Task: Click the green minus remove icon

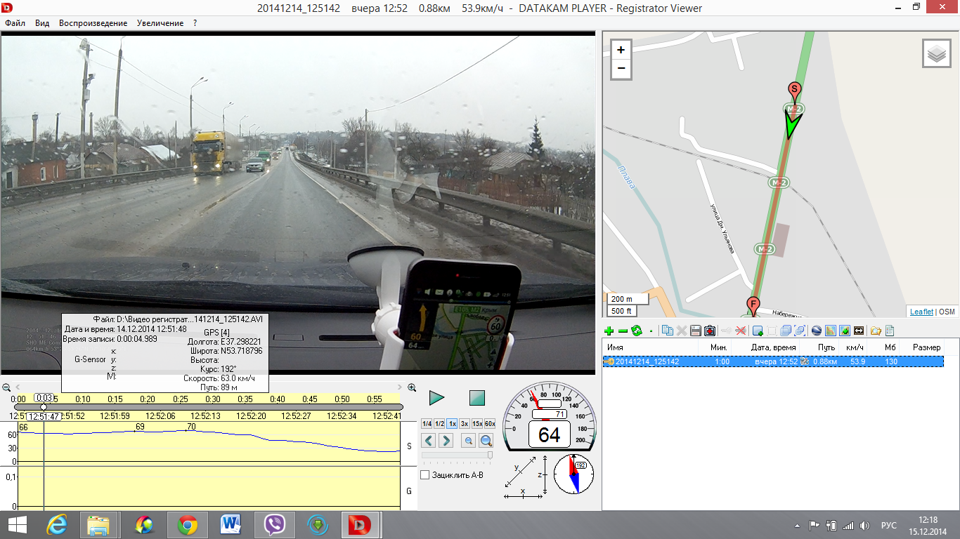Action: 623,331
